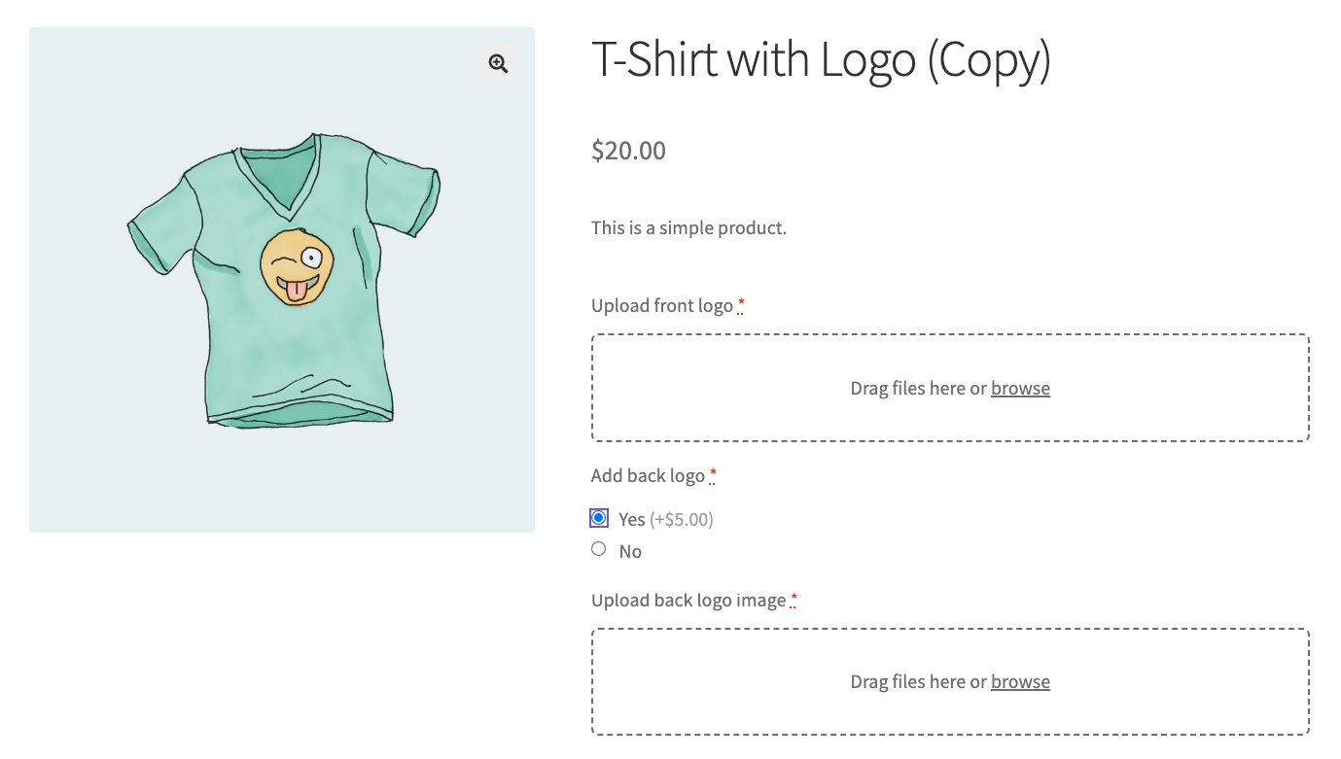Click the required asterisk beside Add back logo
The height and width of the screenshot is (759, 1341).
tap(713, 476)
